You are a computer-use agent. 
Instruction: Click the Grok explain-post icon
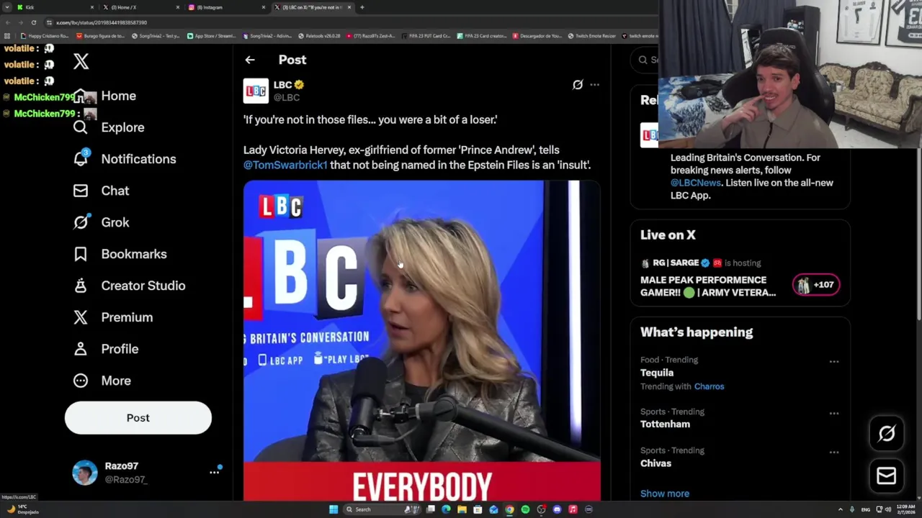(x=578, y=85)
